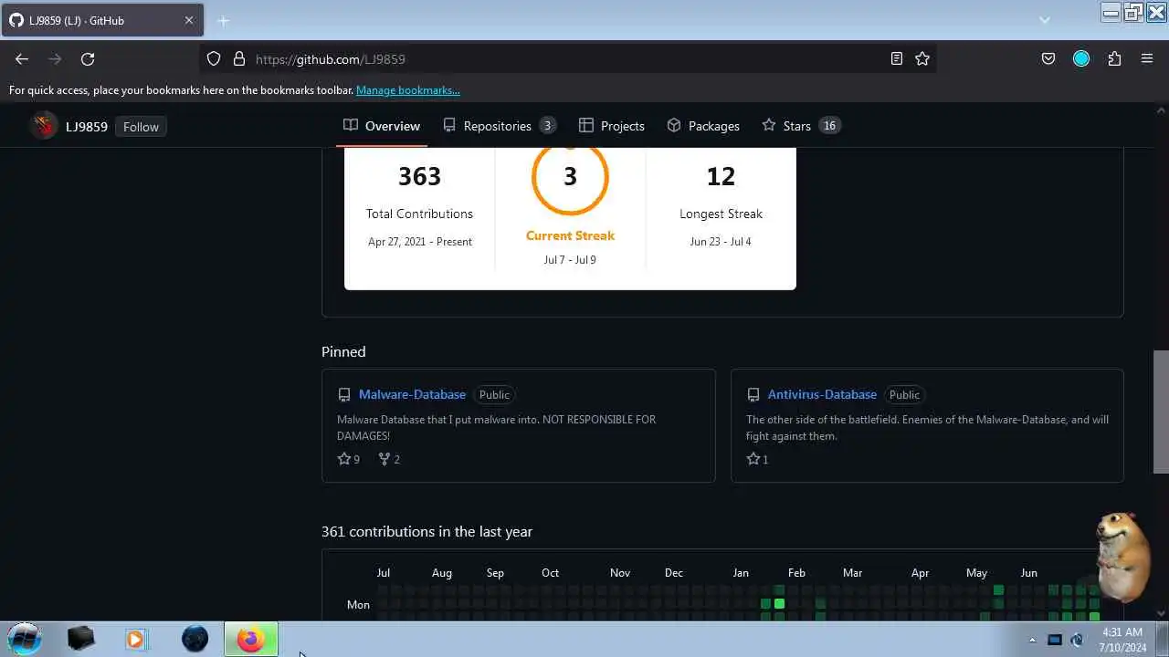The height and width of the screenshot is (657, 1169).
Task: Click the Current Streak circle showing 3
Action: (x=570, y=177)
